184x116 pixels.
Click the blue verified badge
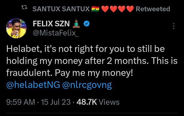tap(87, 24)
